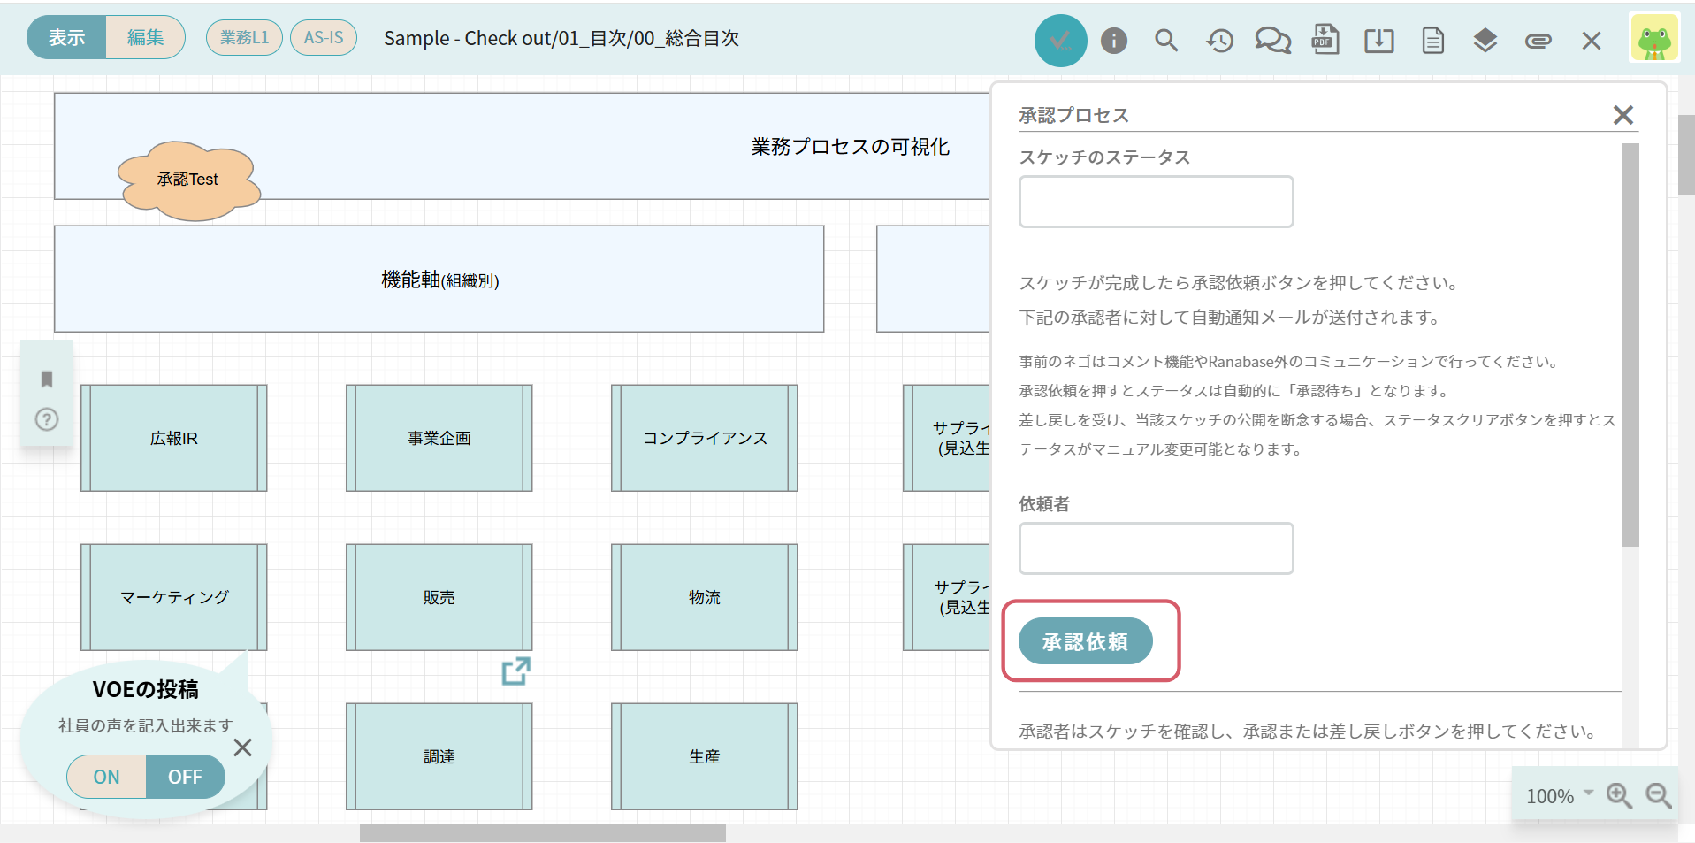Screen dimensions: 1695x843
Task: Click the download icon in toolbar
Action: [x=1378, y=41]
